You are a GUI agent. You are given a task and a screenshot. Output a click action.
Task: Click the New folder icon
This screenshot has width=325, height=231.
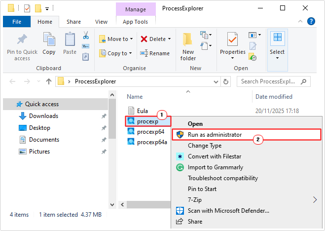(187, 39)
